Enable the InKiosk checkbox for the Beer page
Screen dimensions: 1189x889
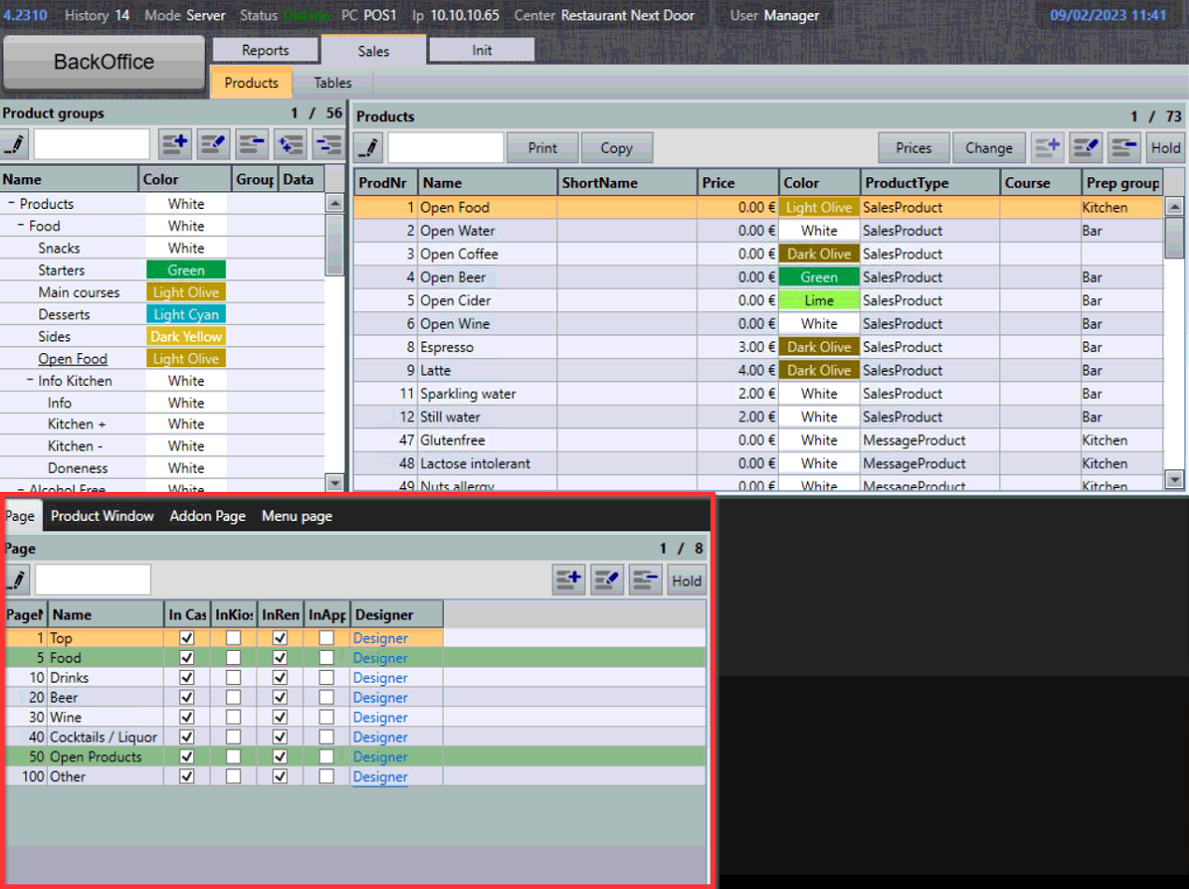pos(231,697)
